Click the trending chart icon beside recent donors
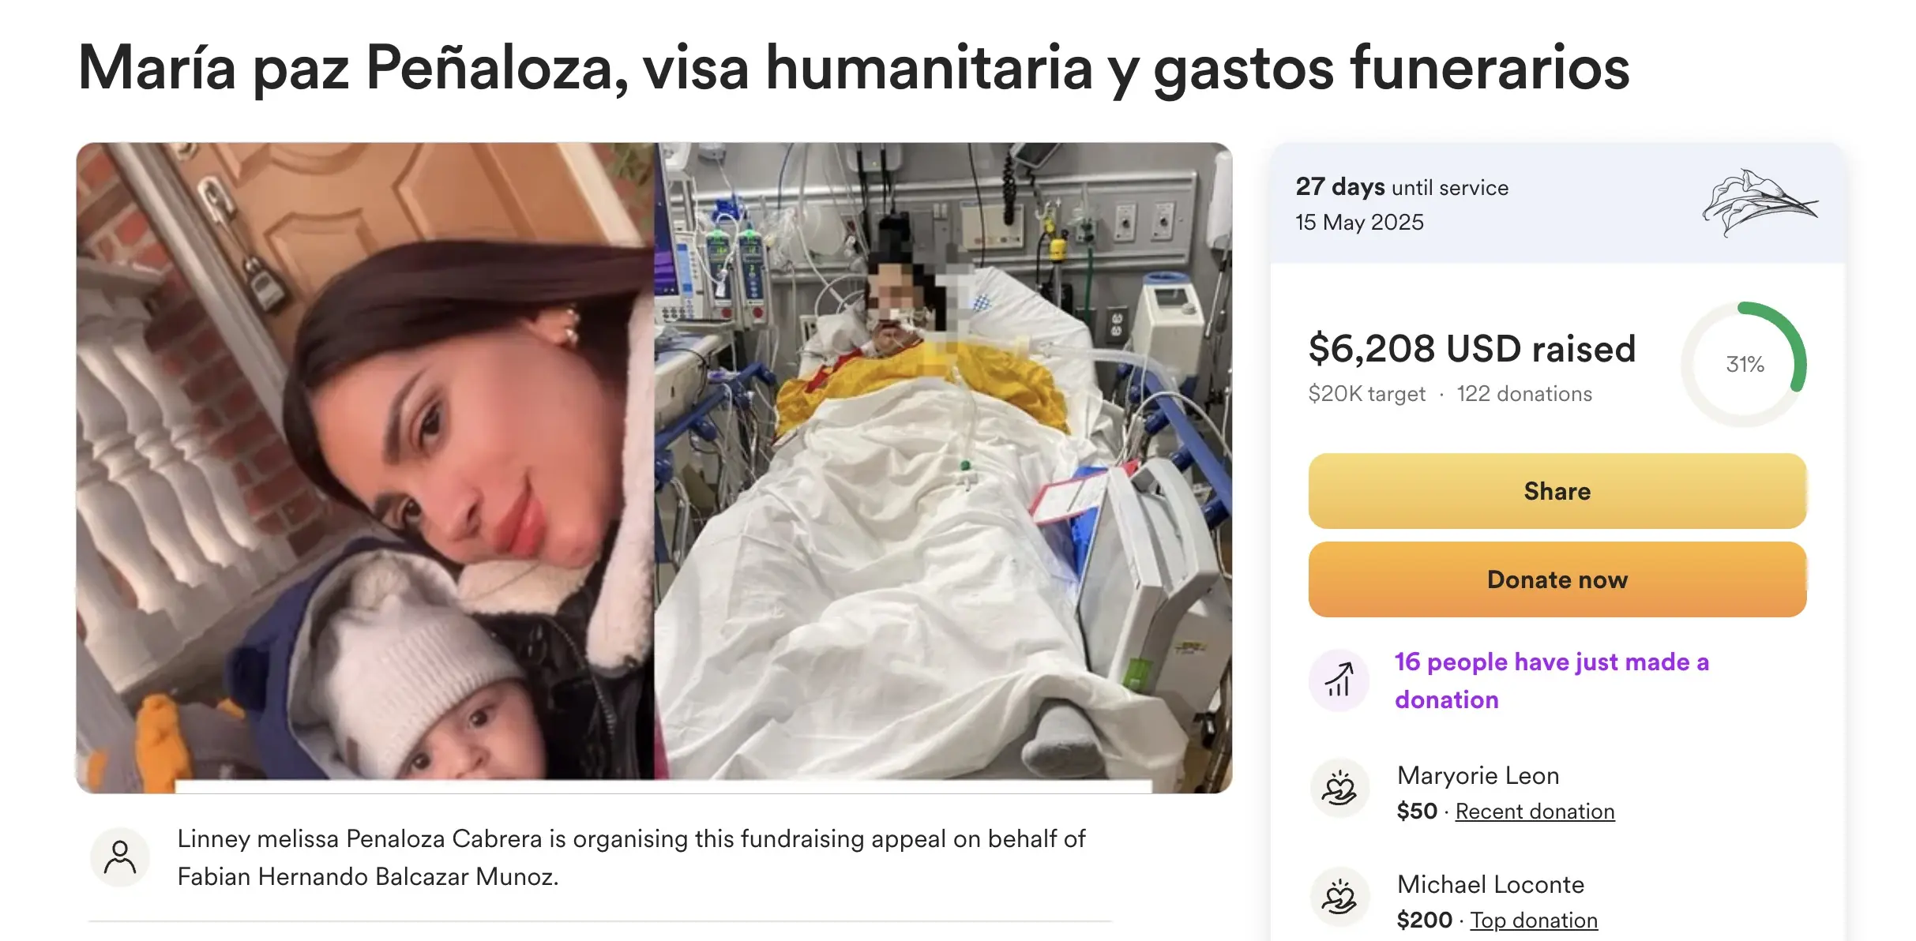Image resolution: width=1916 pixels, height=941 pixels. pyautogui.click(x=1339, y=680)
